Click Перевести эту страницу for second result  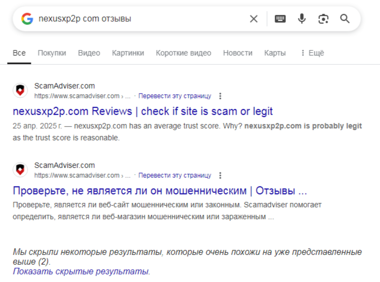coord(175,175)
